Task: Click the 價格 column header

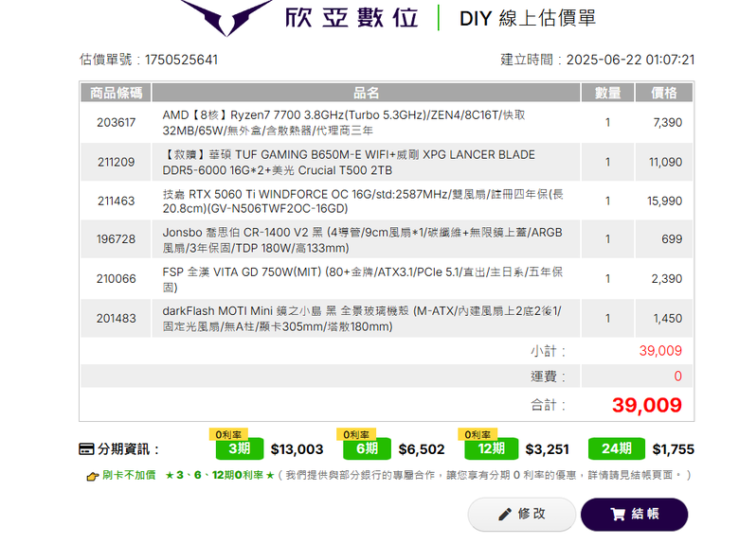Action: click(664, 93)
